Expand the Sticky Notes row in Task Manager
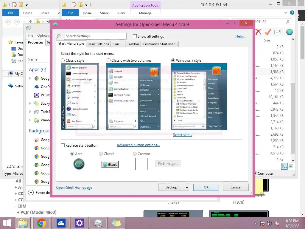The height and width of the screenshot is (229, 305). click(x=30, y=103)
